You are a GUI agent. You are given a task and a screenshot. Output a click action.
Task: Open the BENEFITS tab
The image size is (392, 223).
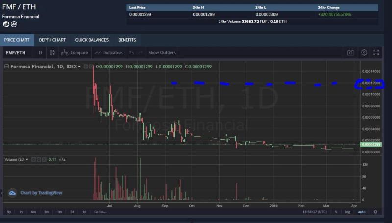click(x=127, y=40)
